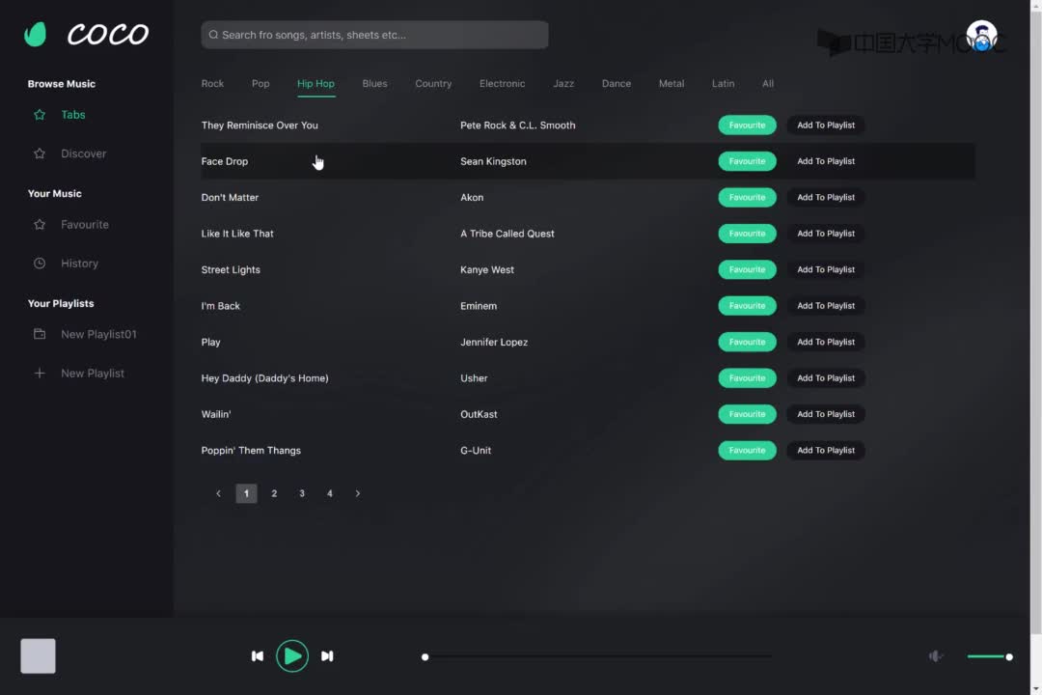Skip to the previous track

258,656
